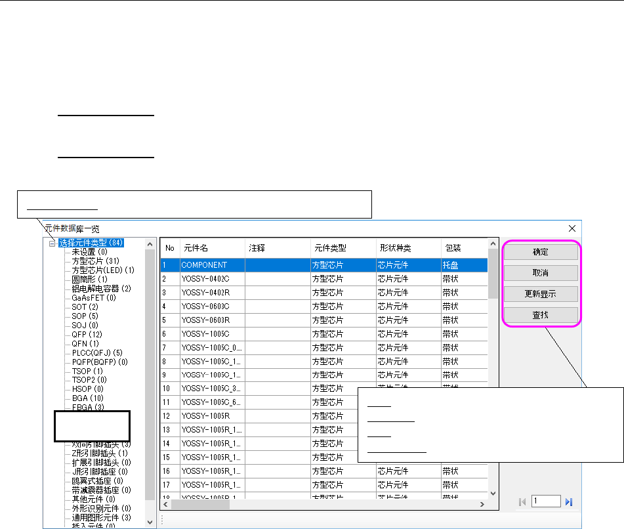The width and height of the screenshot is (624, 529).
Task: Go to the first page icon
Action: pos(522,502)
